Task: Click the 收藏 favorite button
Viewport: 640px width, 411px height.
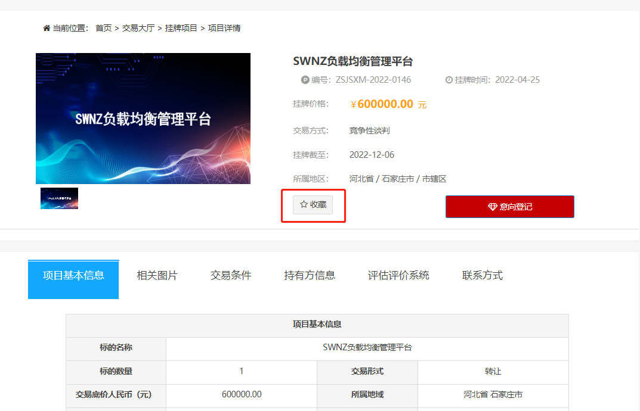Action: coord(313,205)
